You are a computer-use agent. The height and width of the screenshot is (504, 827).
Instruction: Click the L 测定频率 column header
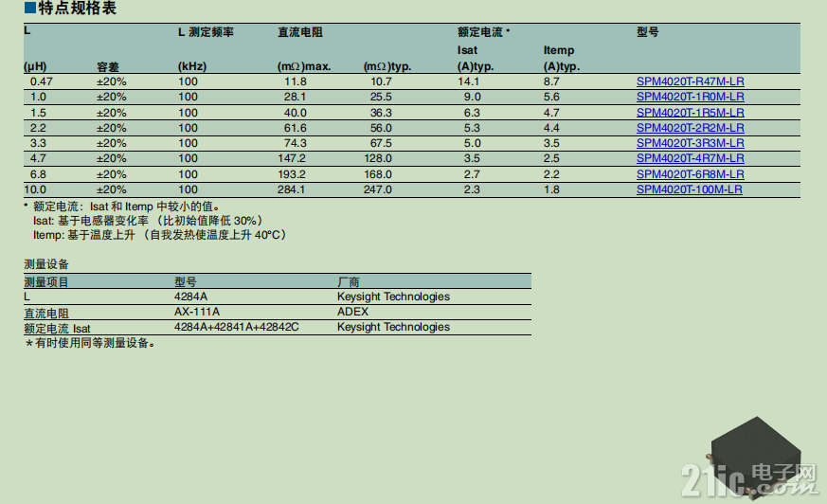[x=206, y=32]
